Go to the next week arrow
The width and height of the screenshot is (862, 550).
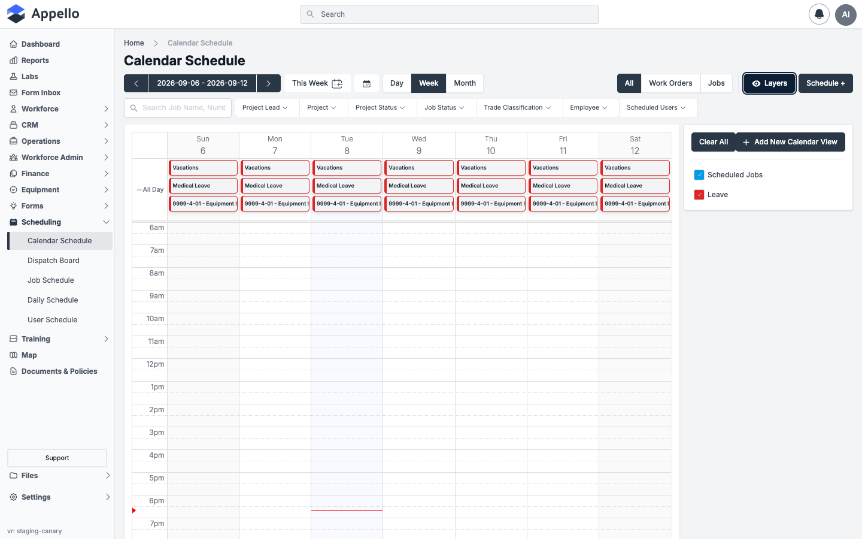pyautogui.click(x=269, y=83)
